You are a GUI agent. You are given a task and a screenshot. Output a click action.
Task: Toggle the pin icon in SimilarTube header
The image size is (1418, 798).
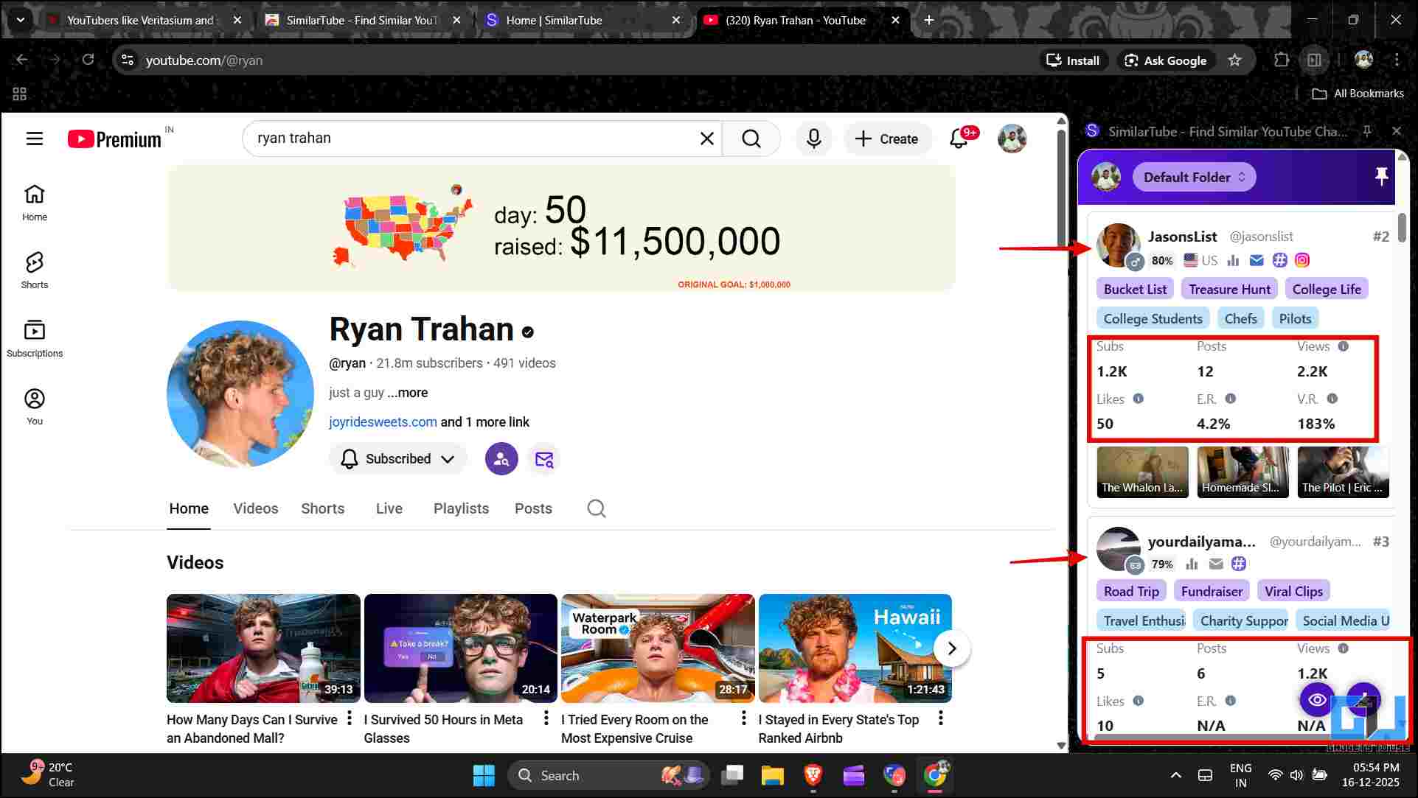coord(1381,176)
